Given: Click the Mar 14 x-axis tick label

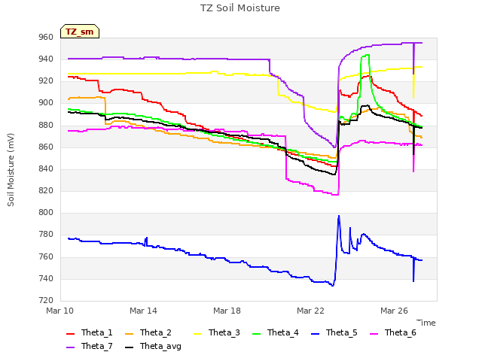Looking at the screenshot, I should (x=143, y=311).
